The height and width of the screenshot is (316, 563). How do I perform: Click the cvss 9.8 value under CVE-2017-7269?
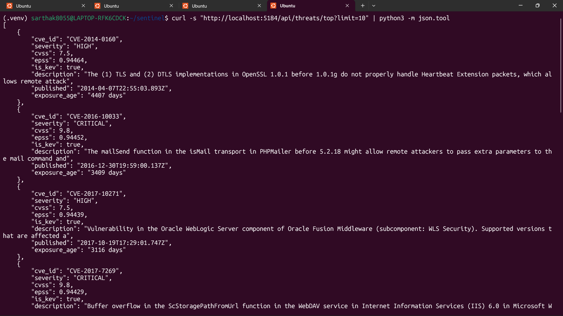[x=65, y=285]
